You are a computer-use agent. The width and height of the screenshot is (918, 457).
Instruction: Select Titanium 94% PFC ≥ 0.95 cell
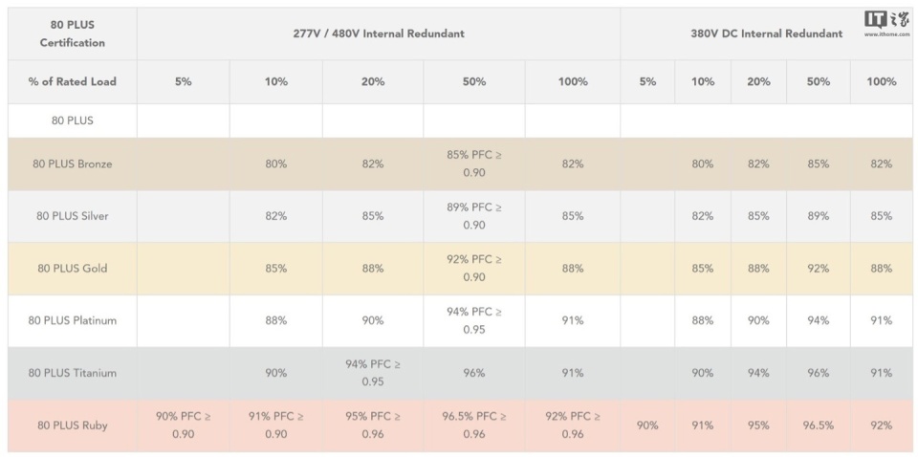(373, 373)
